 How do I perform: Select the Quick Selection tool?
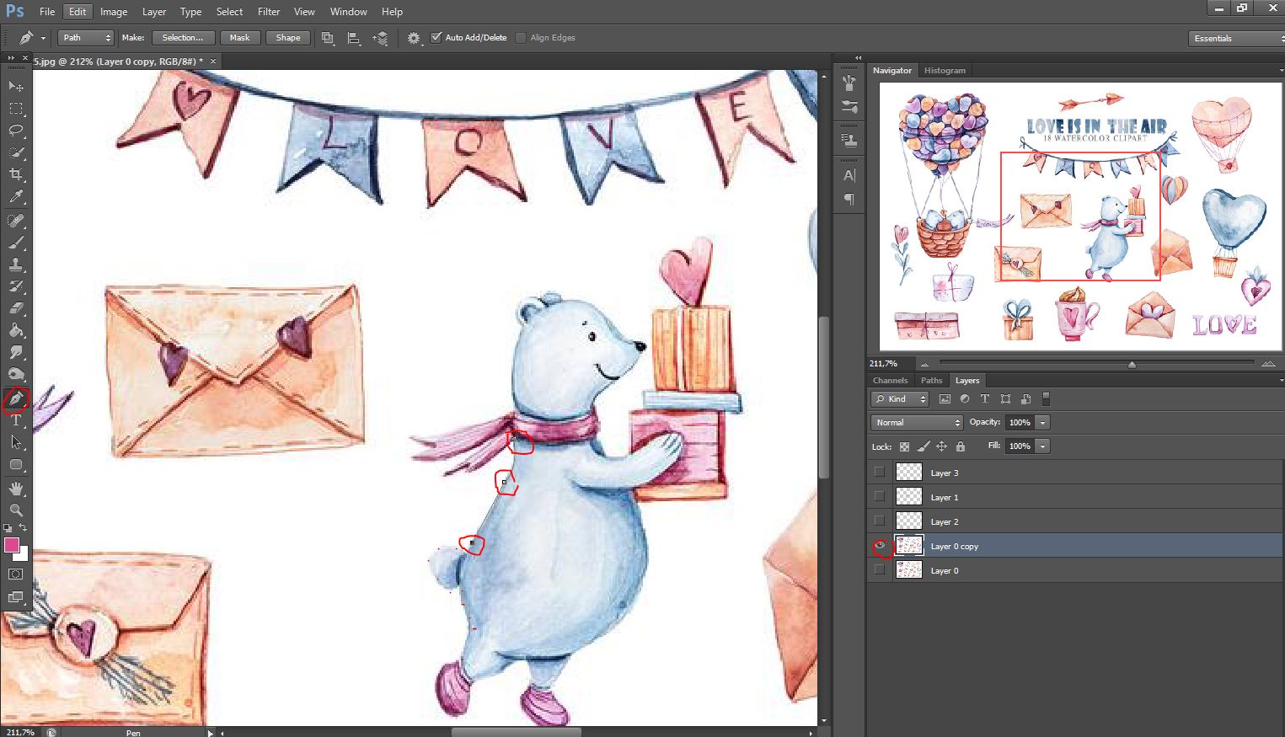click(x=16, y=152)
